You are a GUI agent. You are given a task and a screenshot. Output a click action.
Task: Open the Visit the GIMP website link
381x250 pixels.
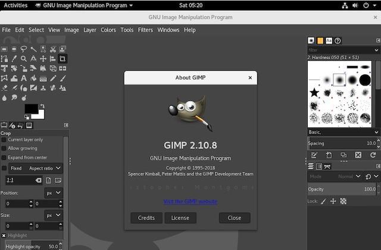click(190, 201)
